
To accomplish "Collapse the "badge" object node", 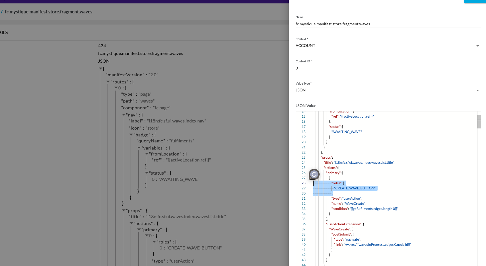I will pos(131,135).
